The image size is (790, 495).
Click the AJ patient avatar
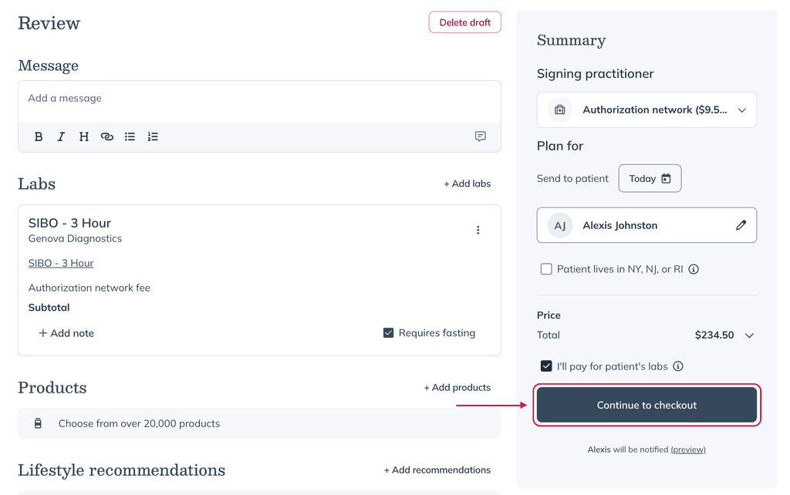coord(560,226)
